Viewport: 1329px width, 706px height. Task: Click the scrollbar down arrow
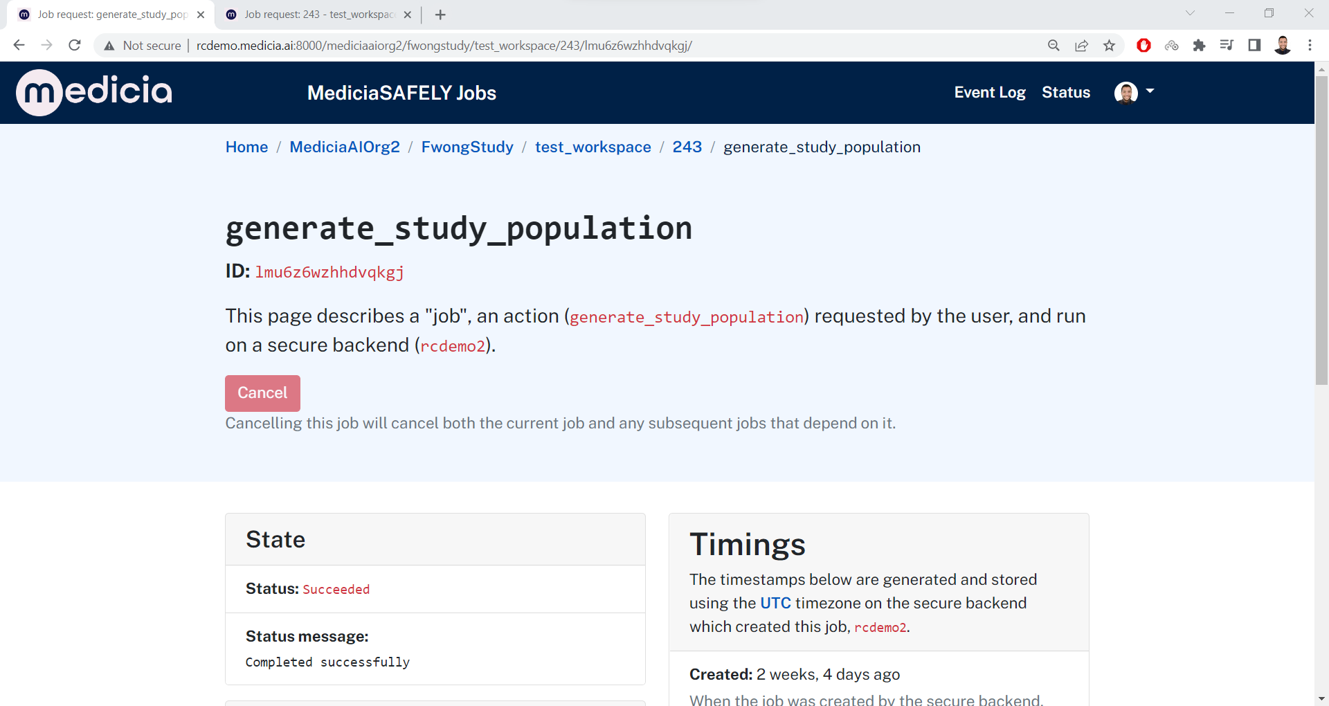1321,698
